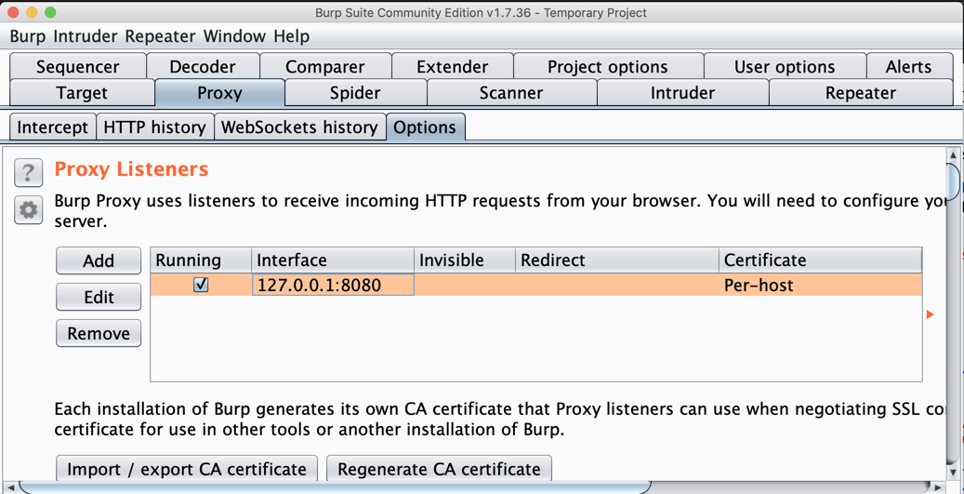This screenshot has height=494, width=964.
Task: Select the 127.0.0.1:8080 interface cell
Action: pyautogui.click(x=332, y=286)
